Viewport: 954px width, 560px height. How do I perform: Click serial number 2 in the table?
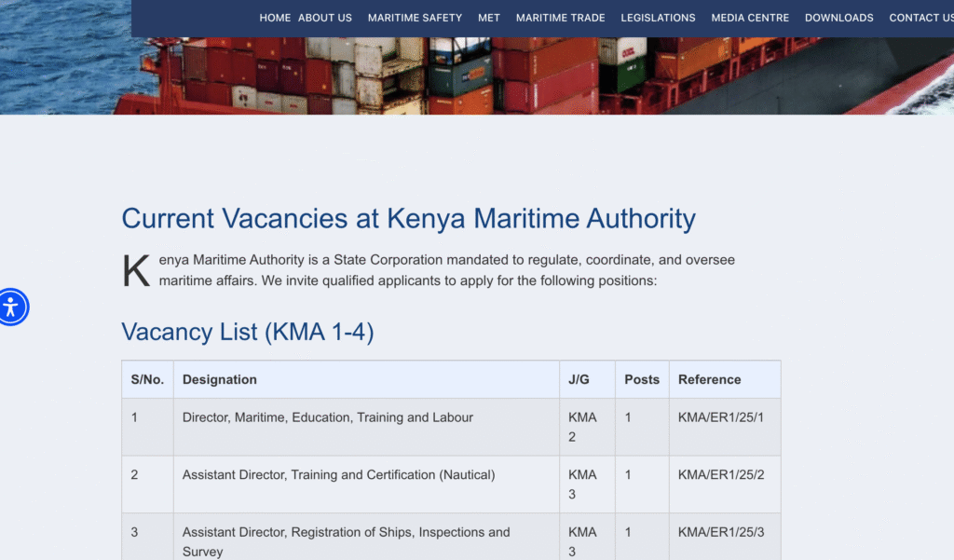click(x=134, y=475)
